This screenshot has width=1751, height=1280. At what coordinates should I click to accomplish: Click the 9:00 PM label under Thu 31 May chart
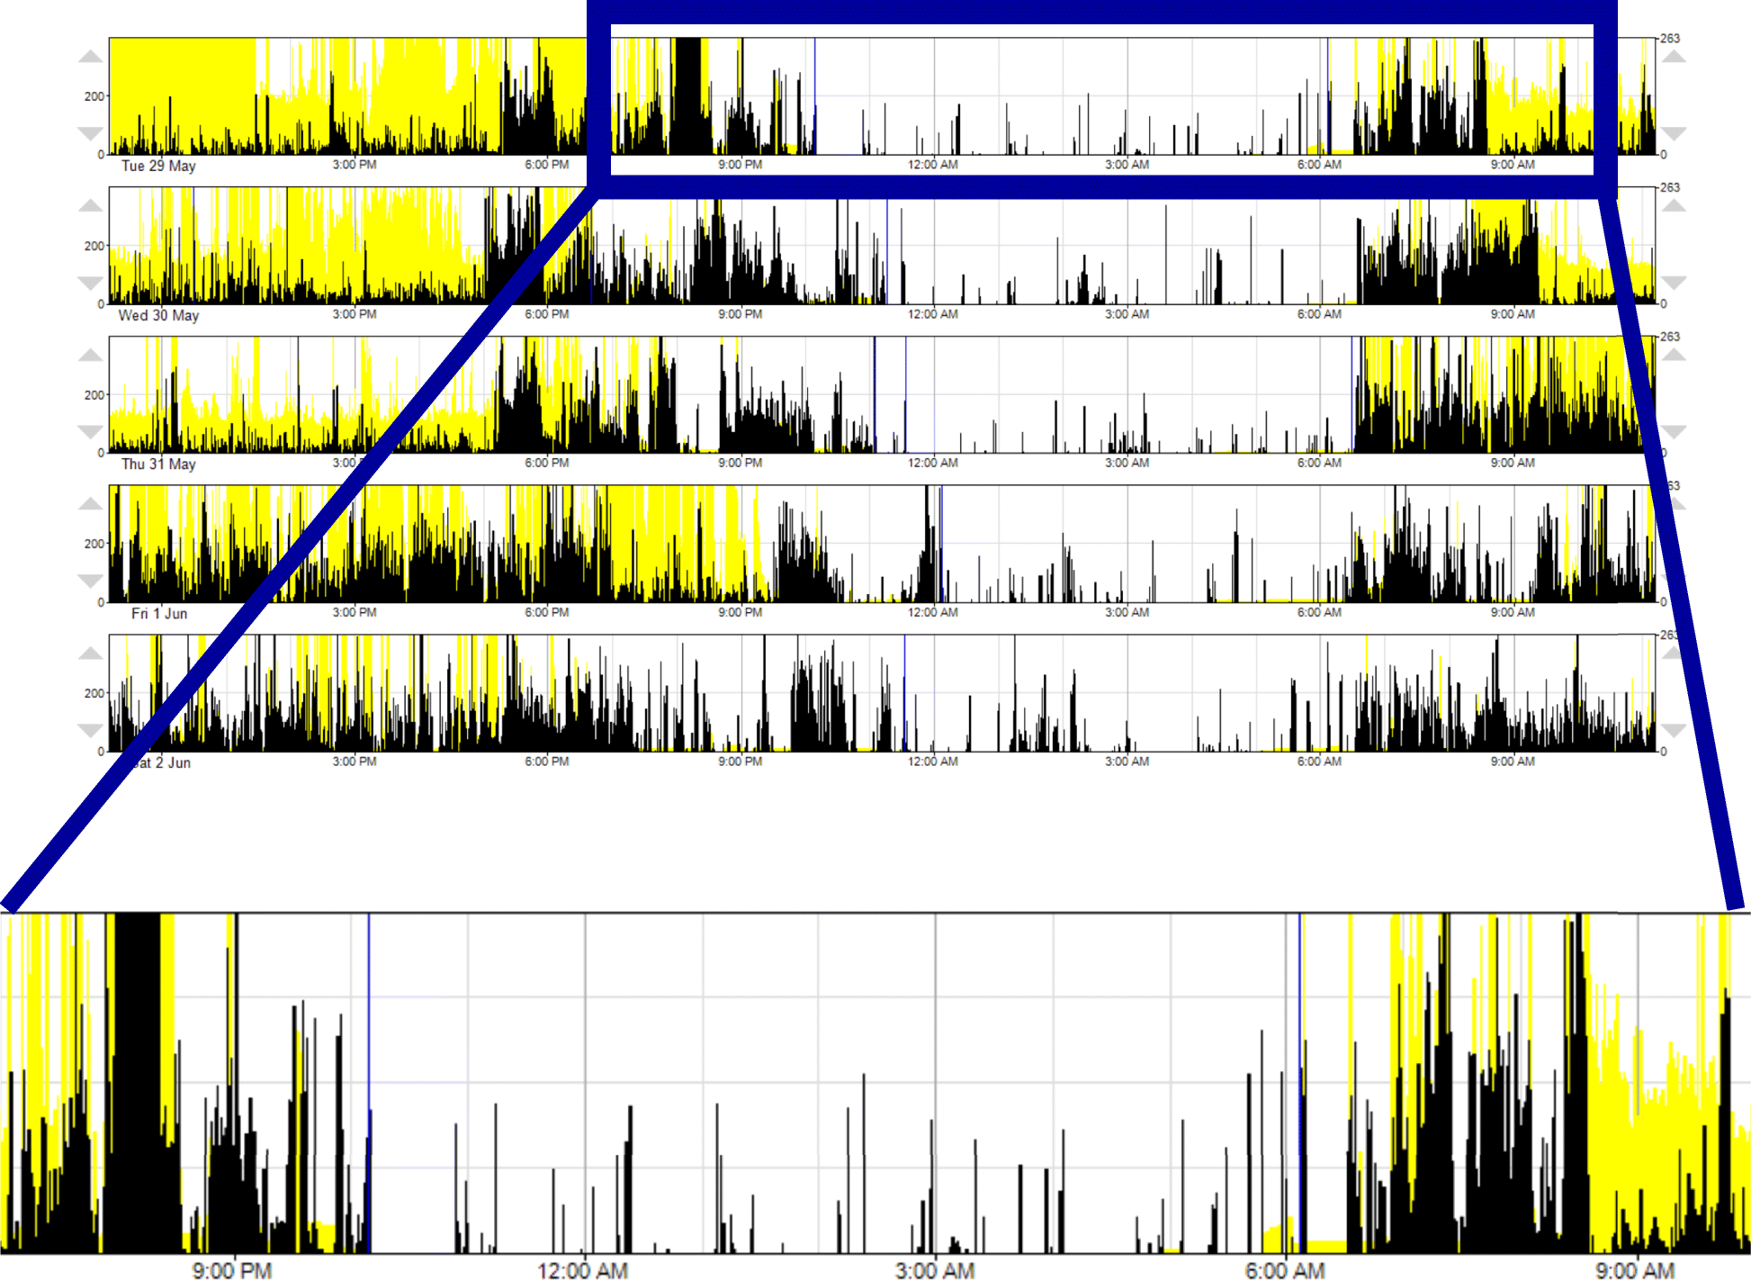741,463
